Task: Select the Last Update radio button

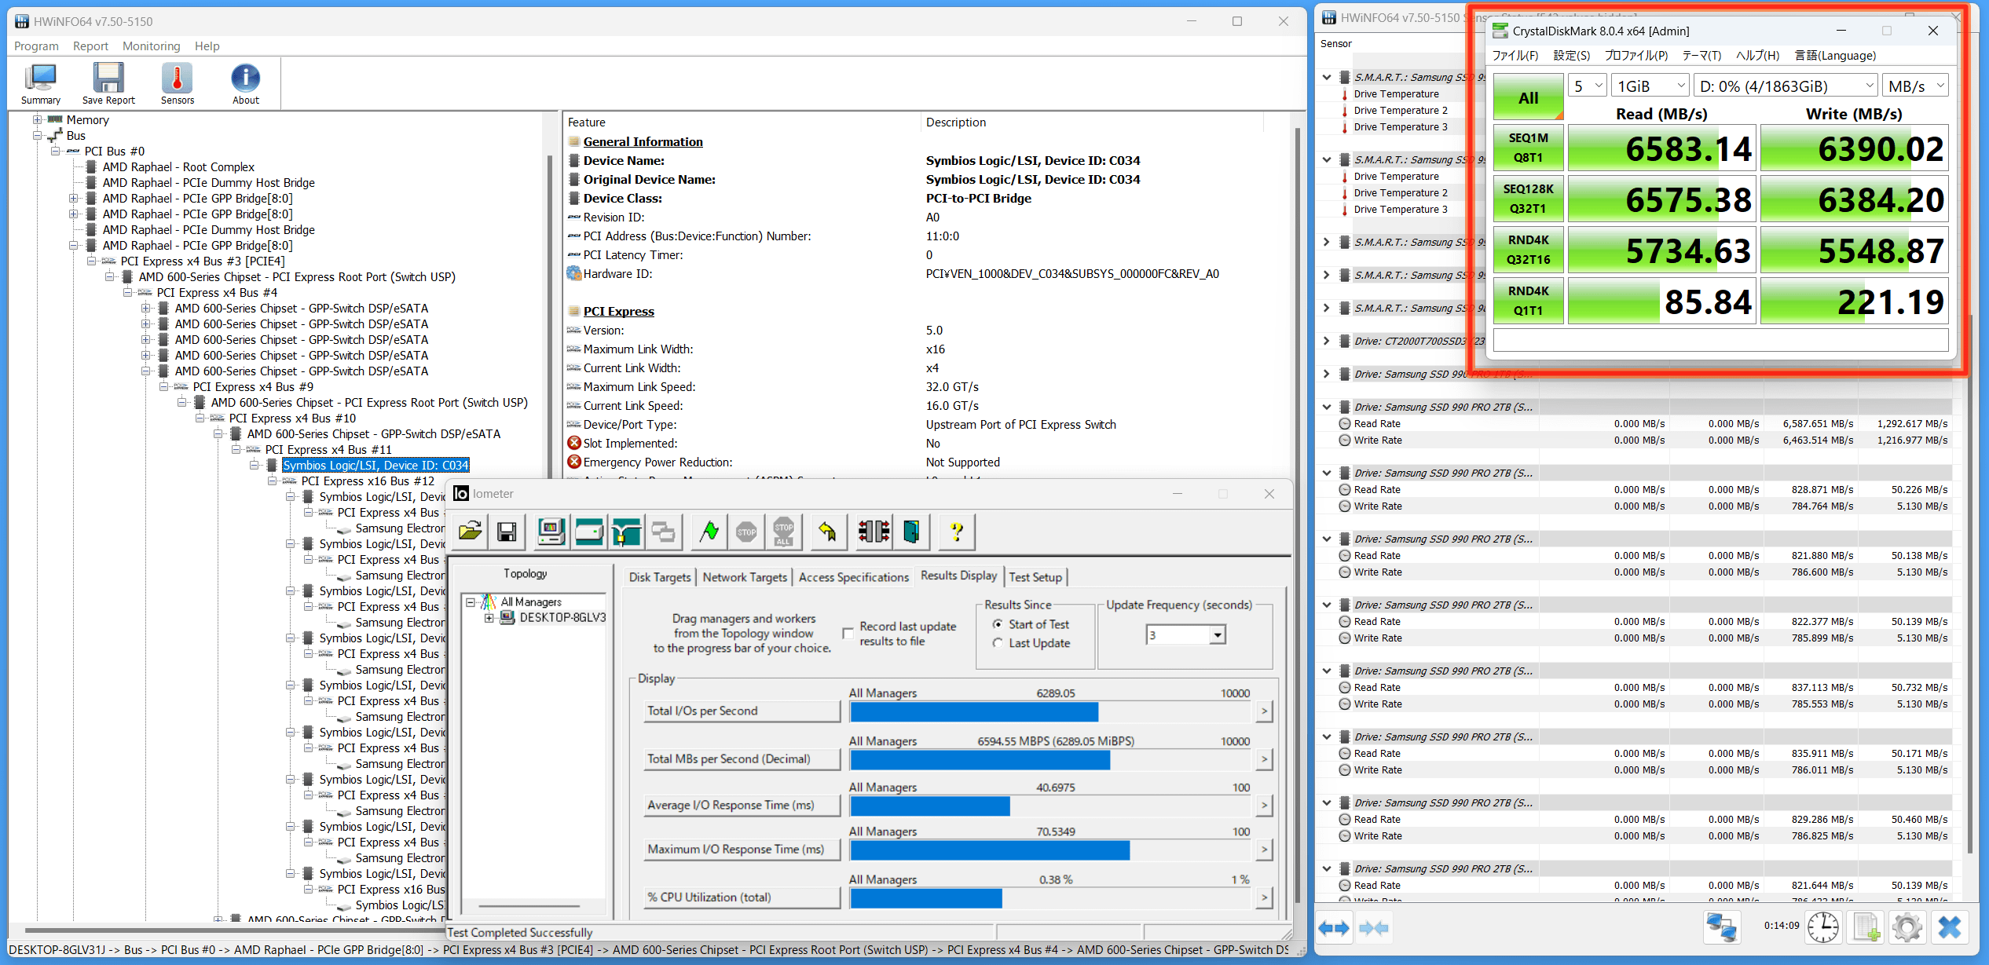Action: pos(998,643)
